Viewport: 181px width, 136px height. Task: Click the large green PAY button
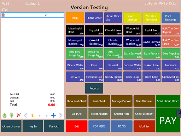168,120
